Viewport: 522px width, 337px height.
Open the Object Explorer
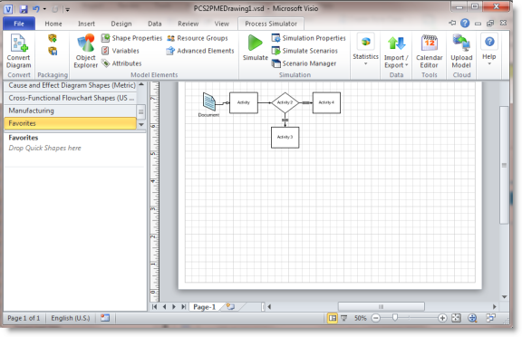[85, 52]
